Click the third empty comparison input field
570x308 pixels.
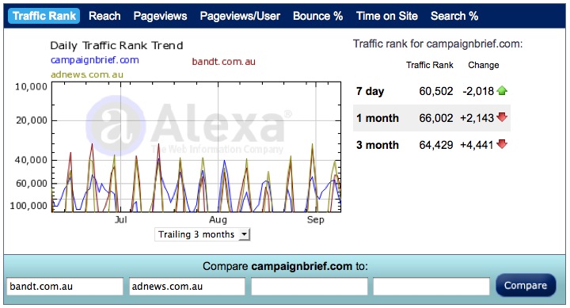pyautogui.click(x=310, y=287)
